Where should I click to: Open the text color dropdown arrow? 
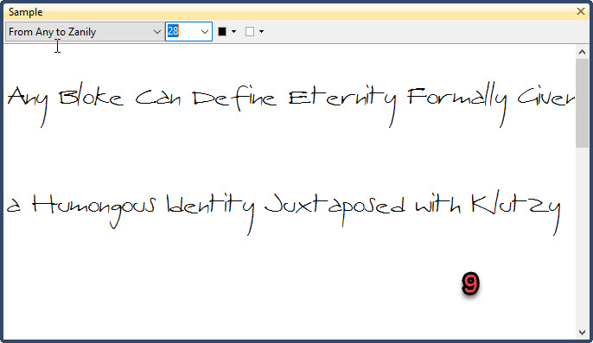coord(233,32)
